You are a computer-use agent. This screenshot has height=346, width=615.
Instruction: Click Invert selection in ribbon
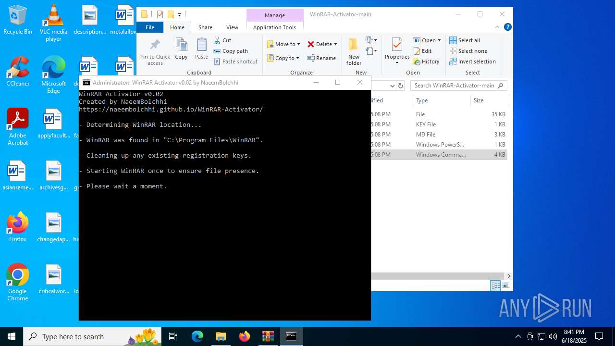(x=473, y=62)
